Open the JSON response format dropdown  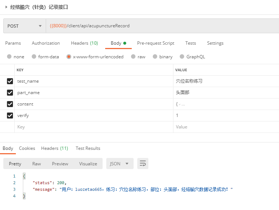pyautogui.click(x=119, y=163)
